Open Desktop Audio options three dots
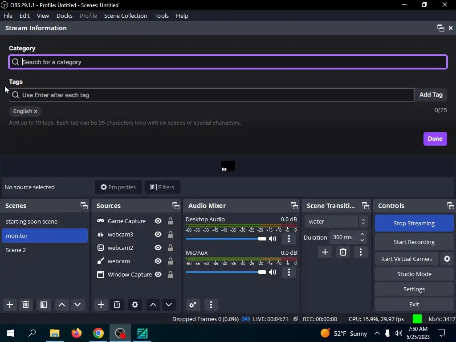Viewport: 456px width, 342px height. coord(289,239)
